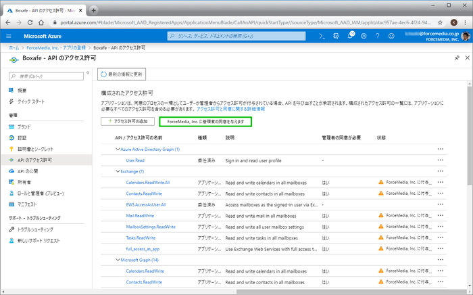Close the Boxafe browser tab

coord(80,10)
